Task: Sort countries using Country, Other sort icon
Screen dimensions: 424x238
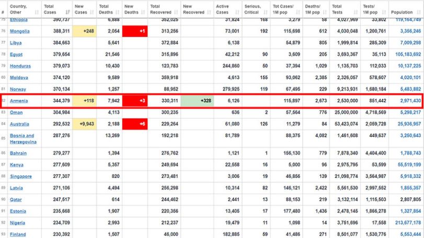Action: (37, 12)
